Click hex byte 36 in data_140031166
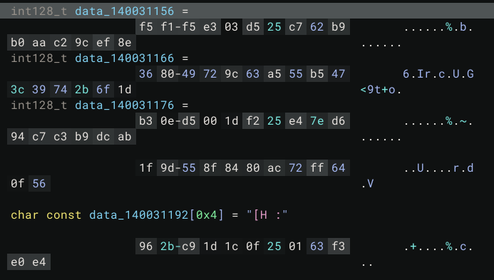 tap(145, 74)
